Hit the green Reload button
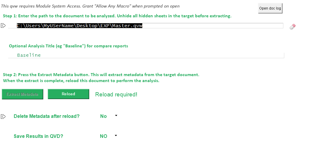 pyautogui.click(x=68, y=94)
